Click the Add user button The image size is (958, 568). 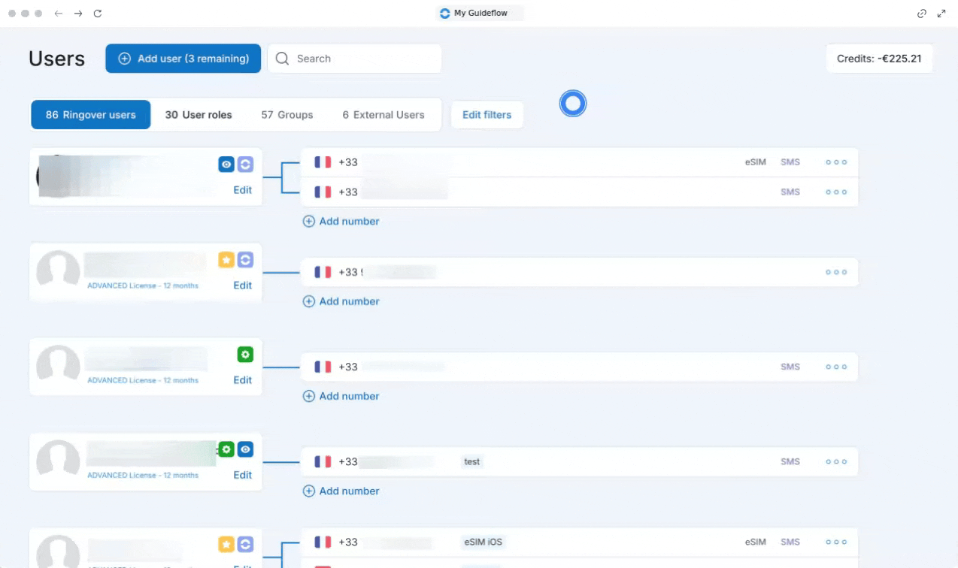pos(183,59)
